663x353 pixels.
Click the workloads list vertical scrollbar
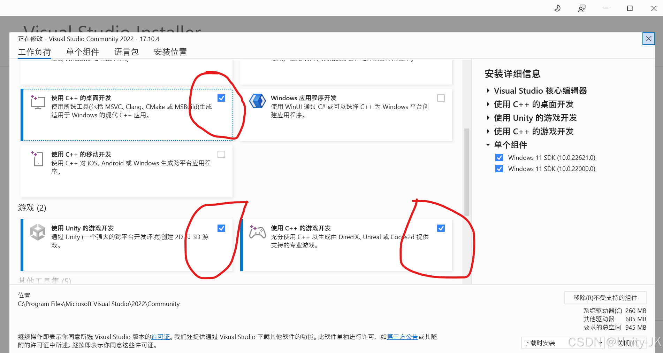pos(467,172)
